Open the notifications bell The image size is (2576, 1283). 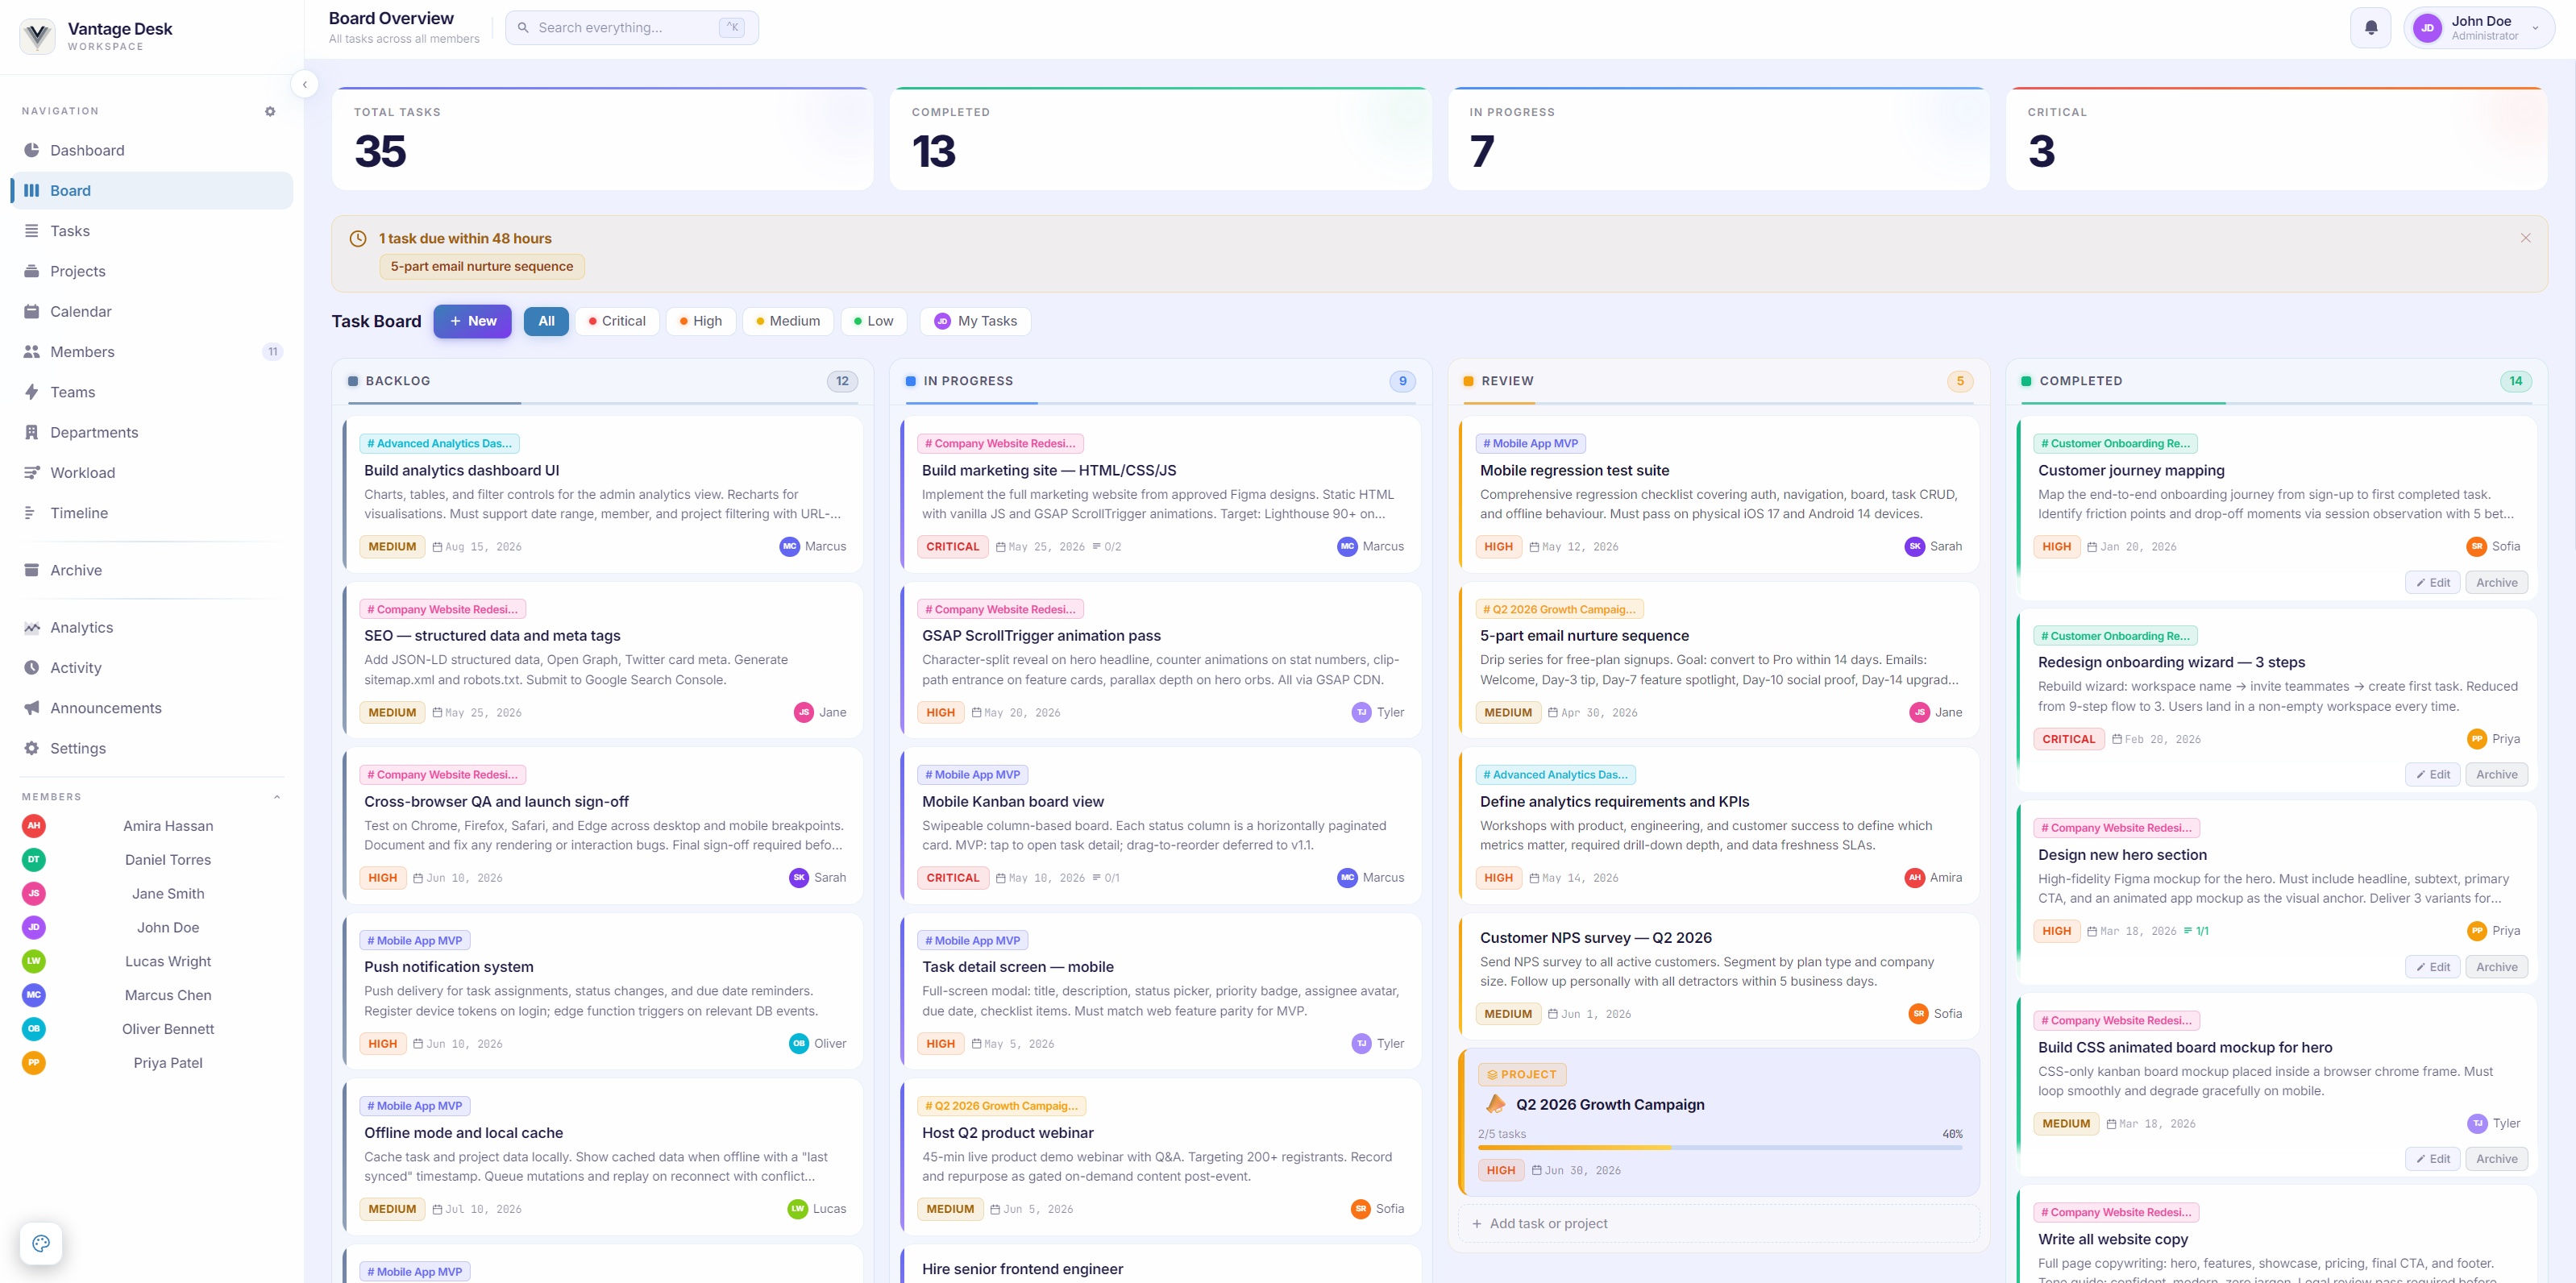pyautogui.click(x=2370, y=28)
